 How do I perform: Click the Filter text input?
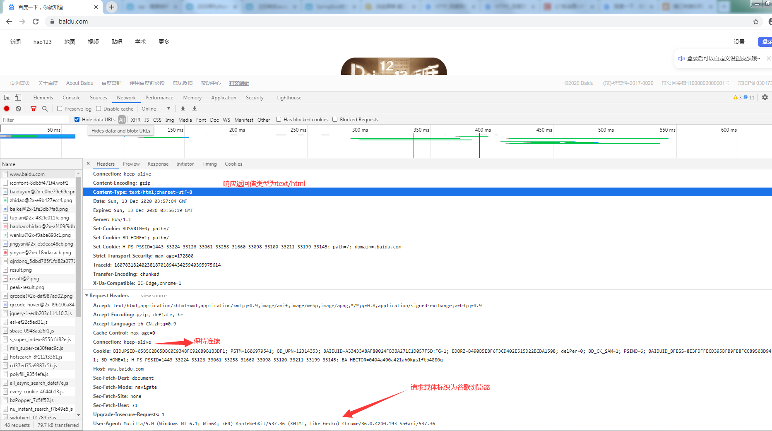[x=35, y=120]
